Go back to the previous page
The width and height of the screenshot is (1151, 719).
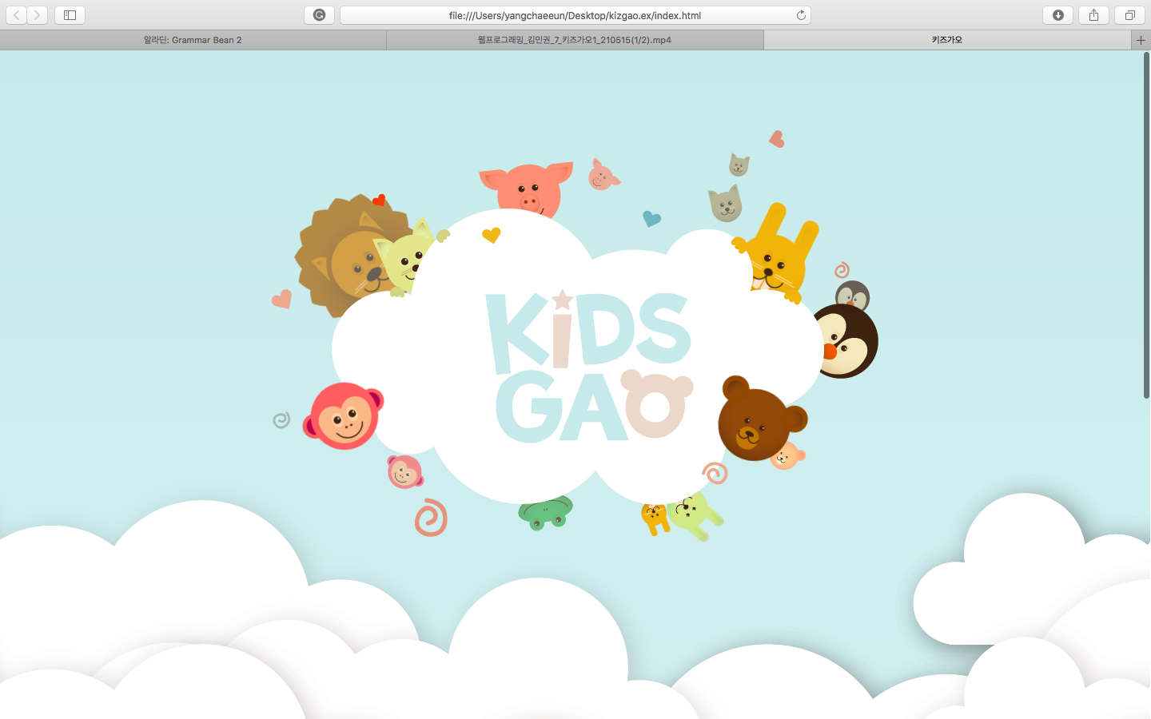[17, 15]
